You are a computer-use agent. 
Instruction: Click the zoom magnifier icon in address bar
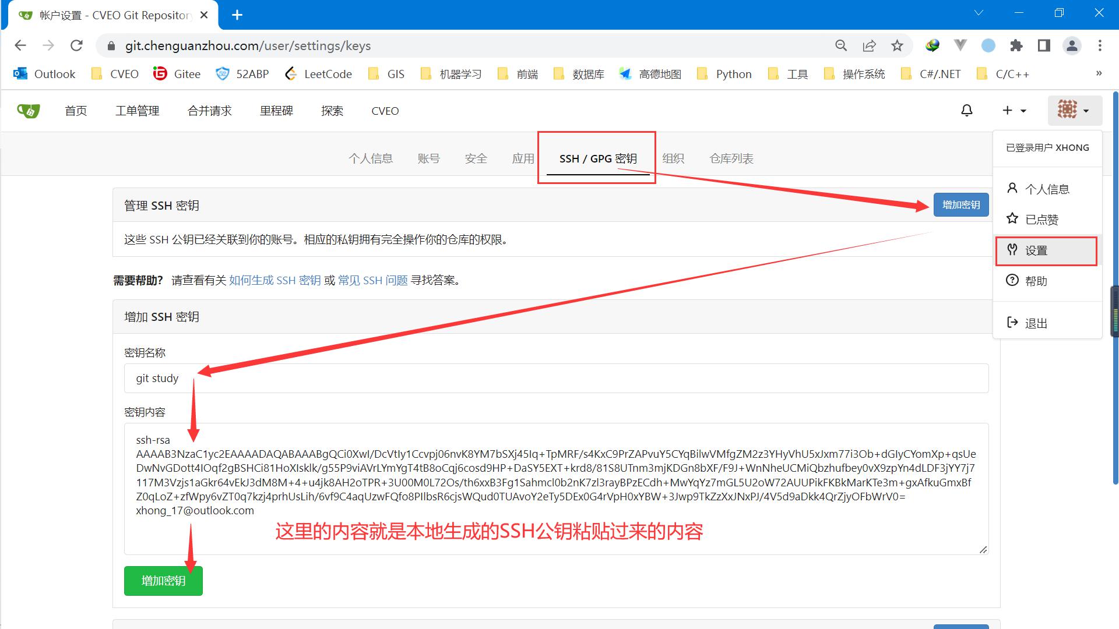841,45
